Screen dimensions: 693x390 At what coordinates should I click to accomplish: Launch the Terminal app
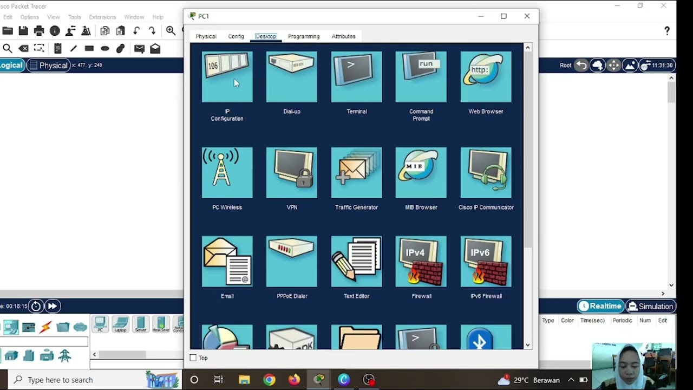[x=356, y=77]
